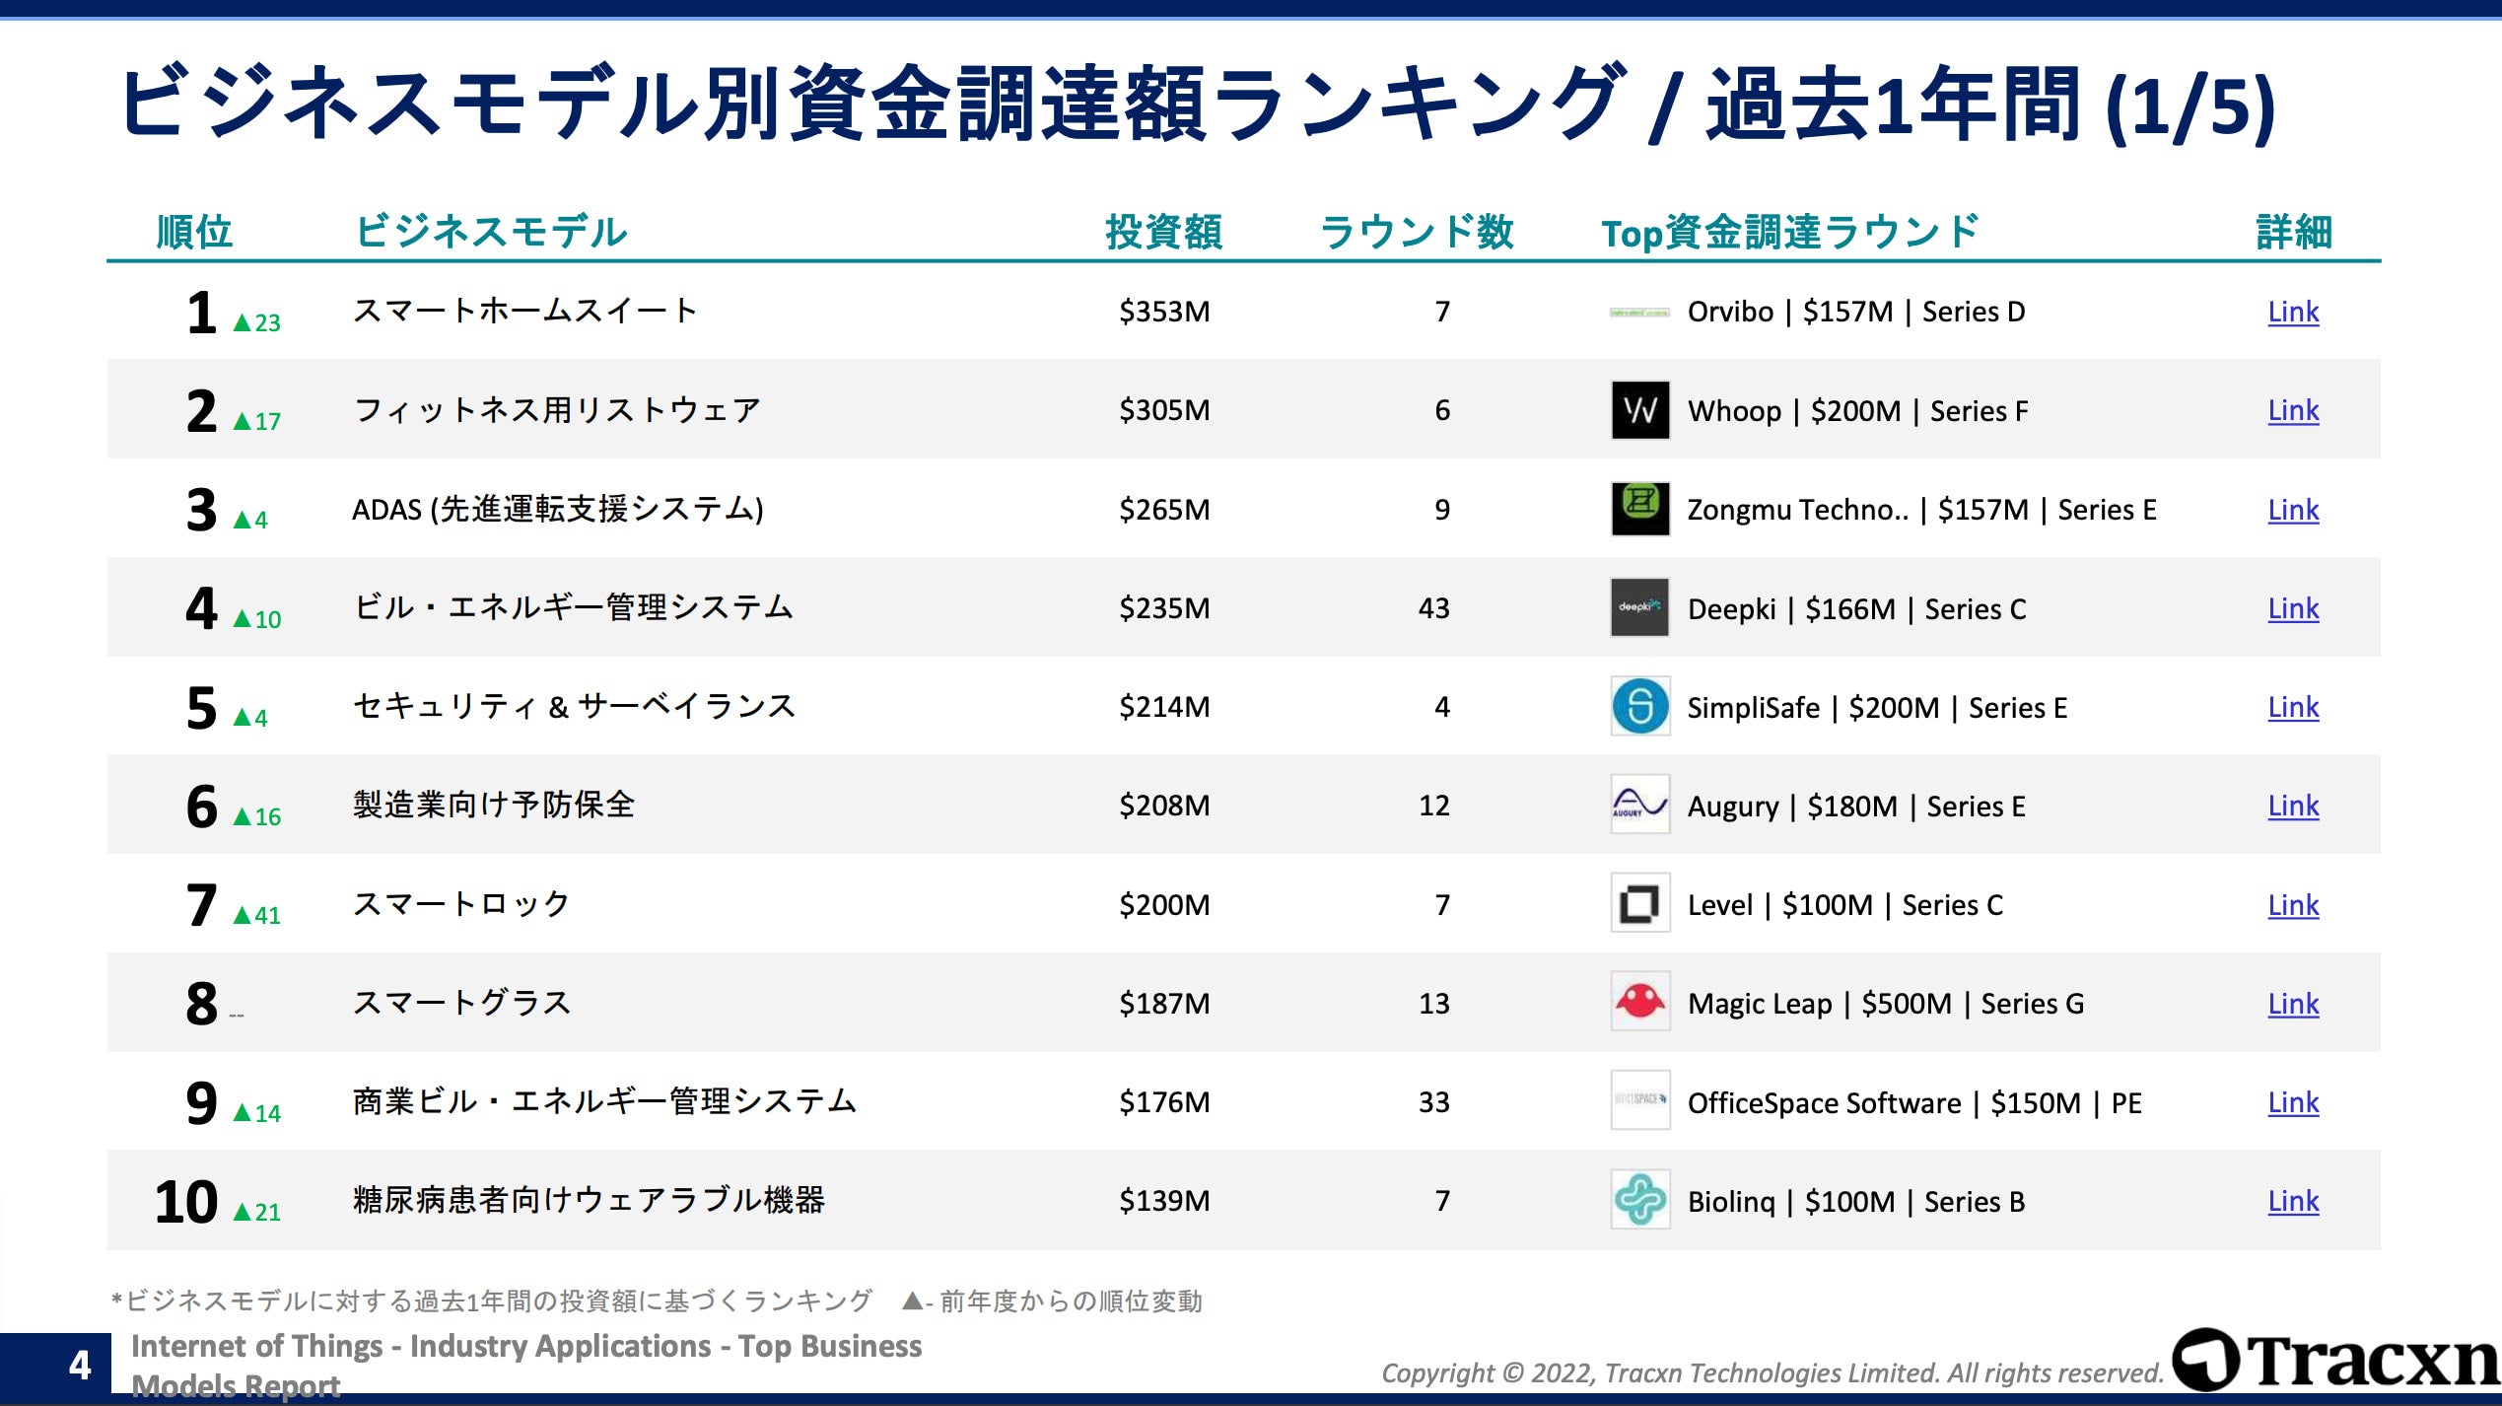Open the Link for スマートロック row
The image size is (2502, 1406).
click(2292, 905)
